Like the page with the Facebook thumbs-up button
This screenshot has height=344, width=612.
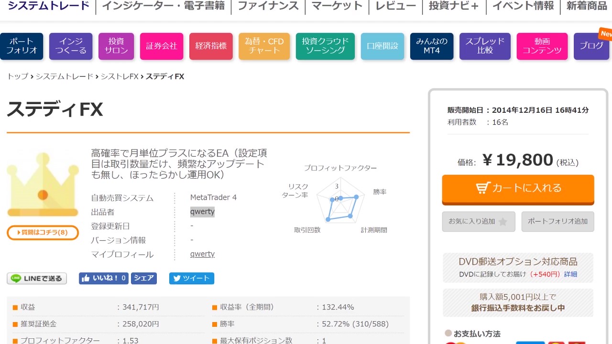(x=104, y=279)
